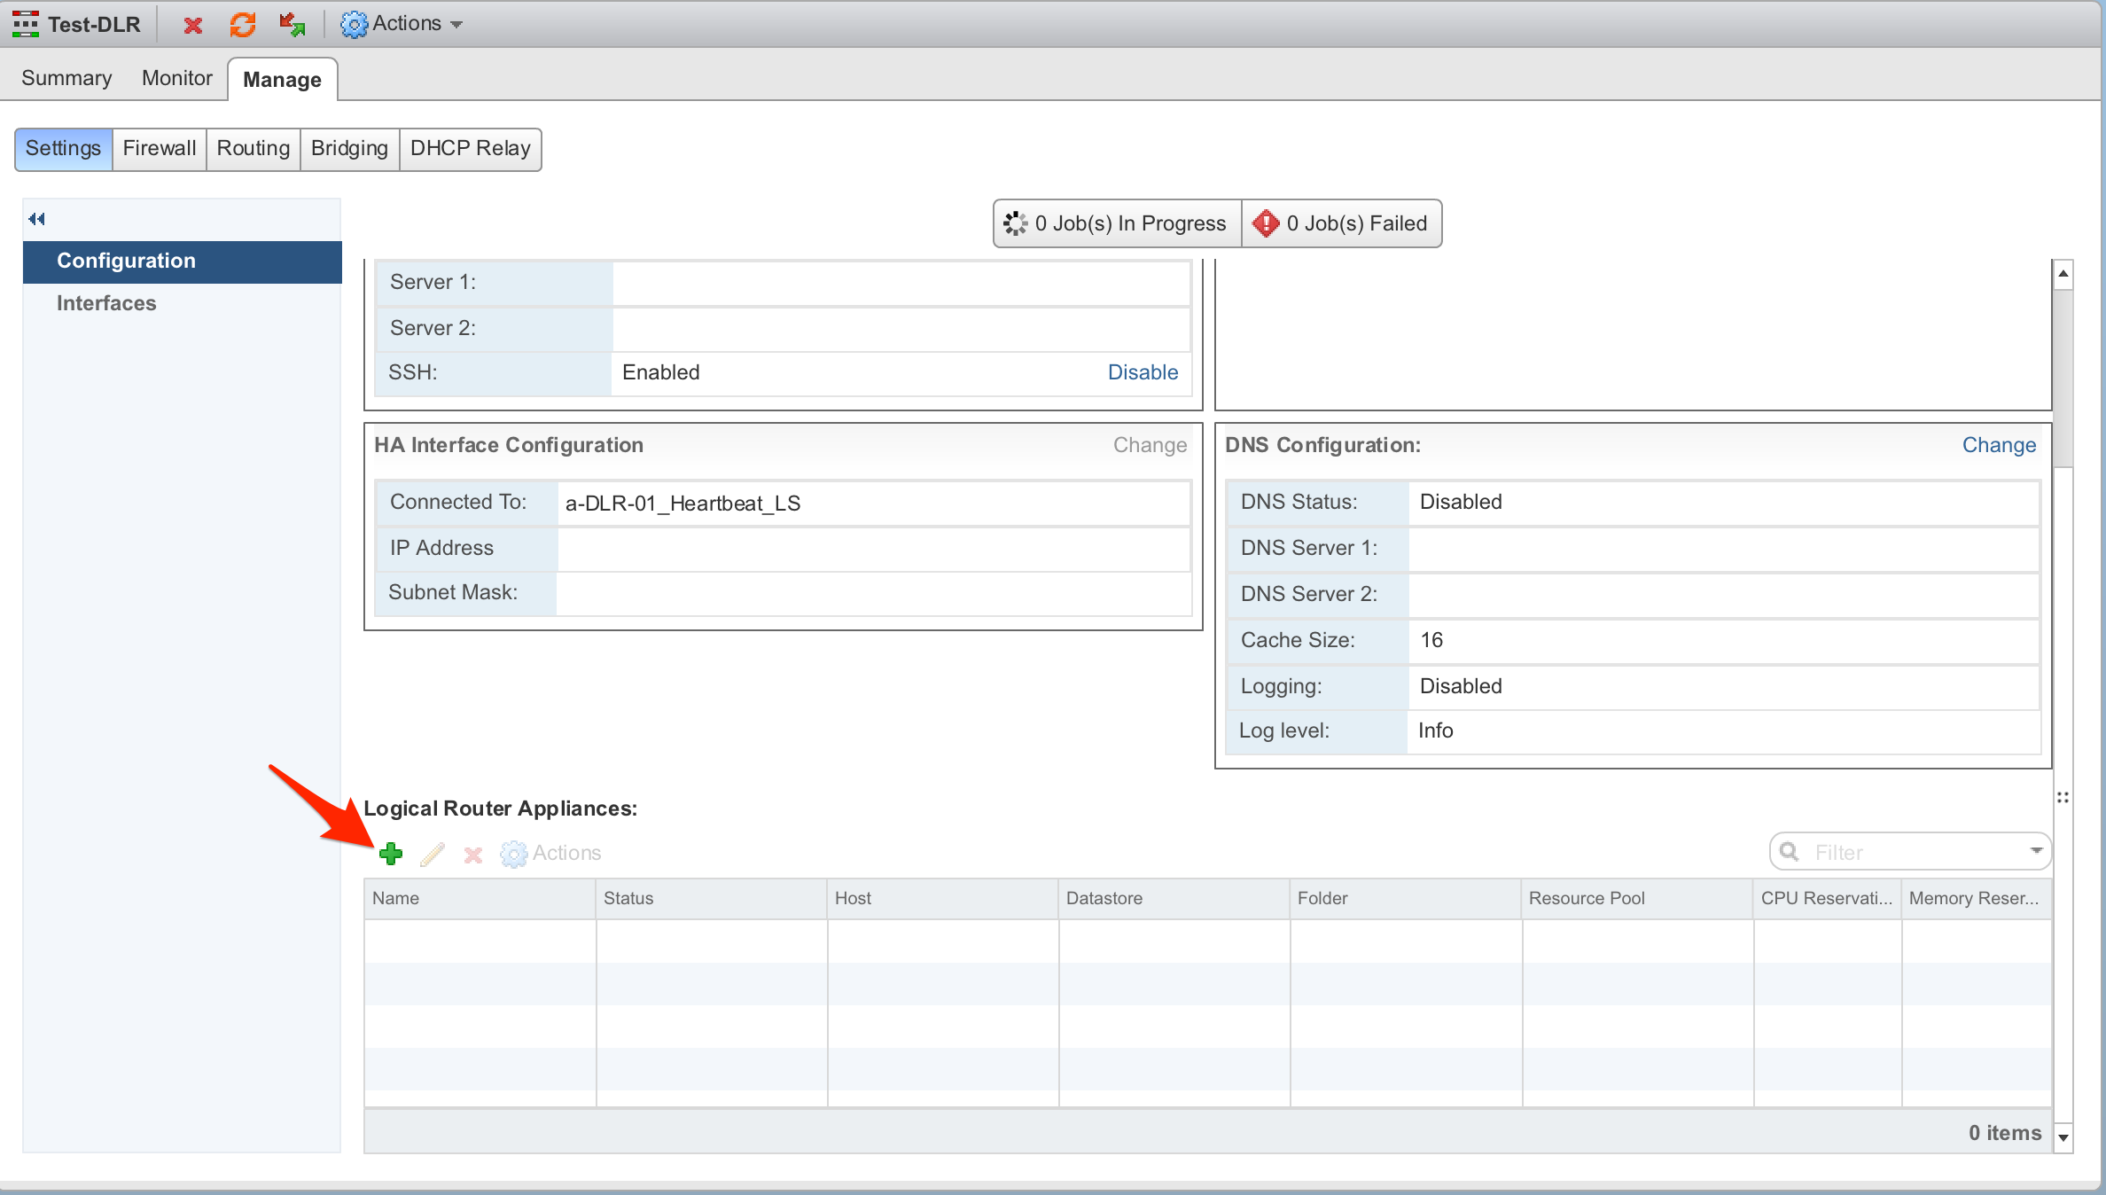Select the Manage tab
The image size is (2106, 1195).
[282, 80]
